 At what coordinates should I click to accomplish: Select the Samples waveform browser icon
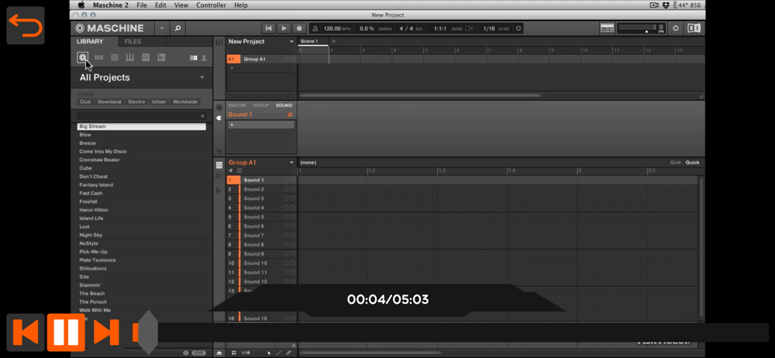point(161,58)
